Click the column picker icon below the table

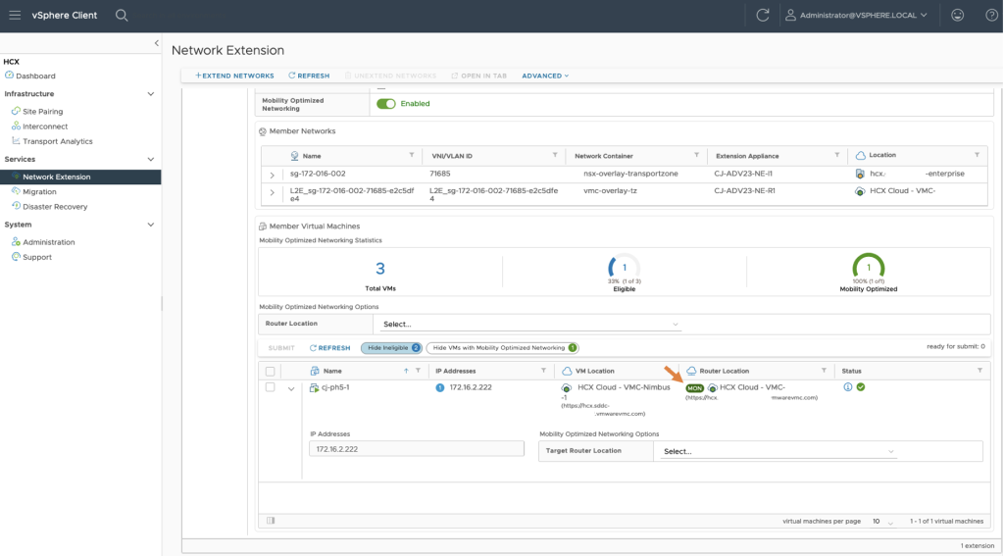pyautogui.click(x=271, y=521)
